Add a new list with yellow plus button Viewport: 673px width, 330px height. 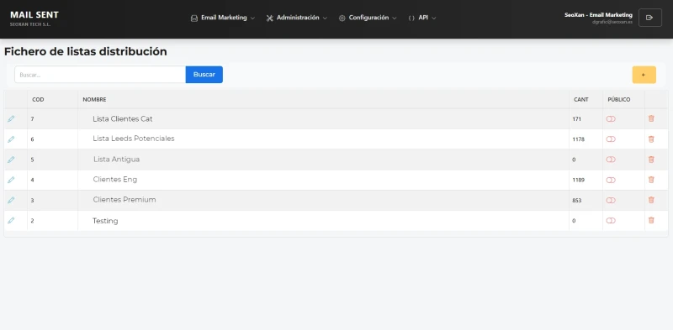coord(644,75)
